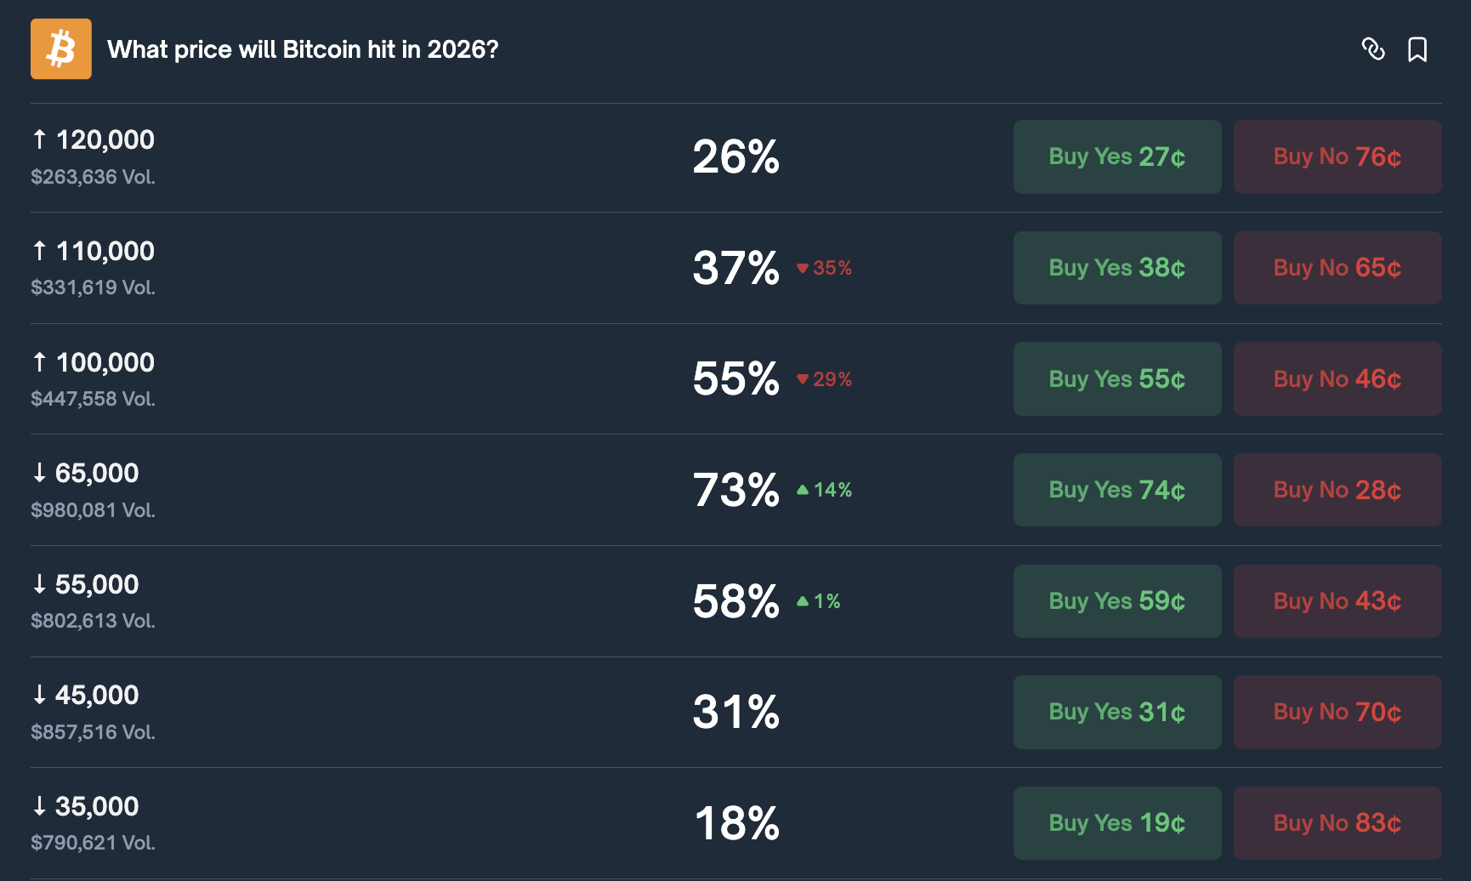Bookmark this market

click(x=1418, y=50)
